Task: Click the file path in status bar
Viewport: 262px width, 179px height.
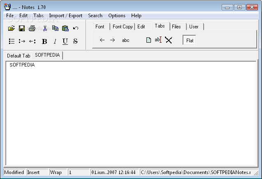Action: pos(196,172)
